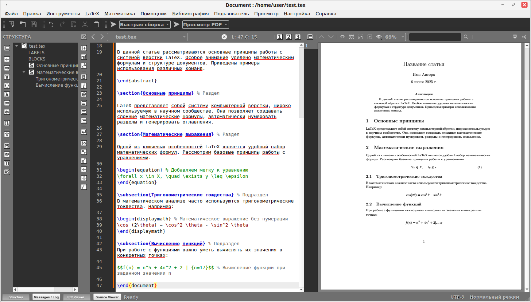Click the bold B formatting icon
Image resolution: width=531 pixels, height=302 pixels.
pos(84,77)
